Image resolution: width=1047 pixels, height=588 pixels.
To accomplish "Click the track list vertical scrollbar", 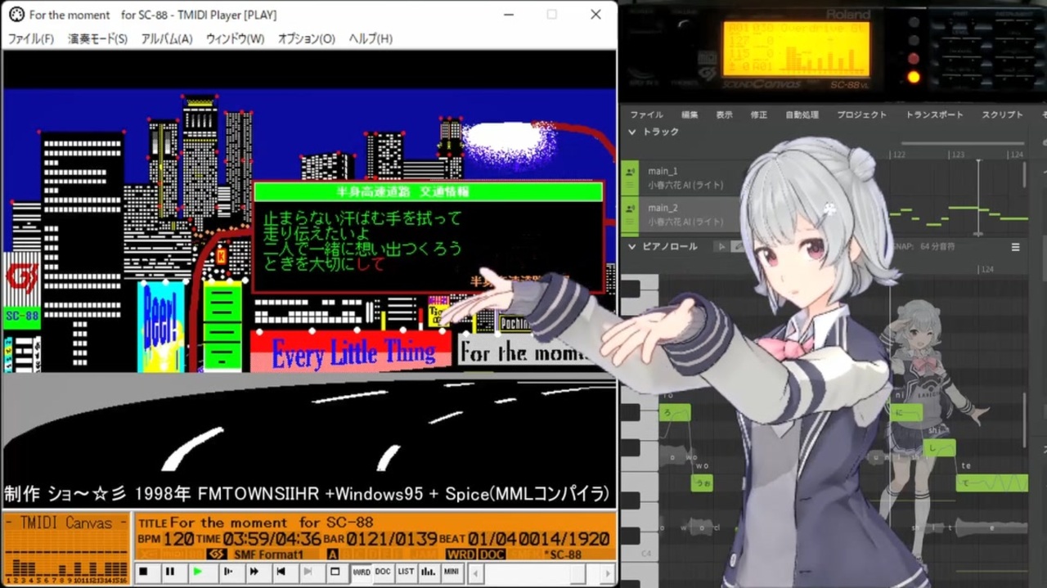I will click(x=1023, y=175).
